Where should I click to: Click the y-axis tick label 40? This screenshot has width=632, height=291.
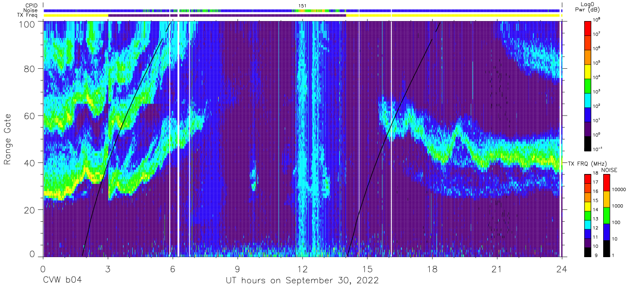coord(30,163)
